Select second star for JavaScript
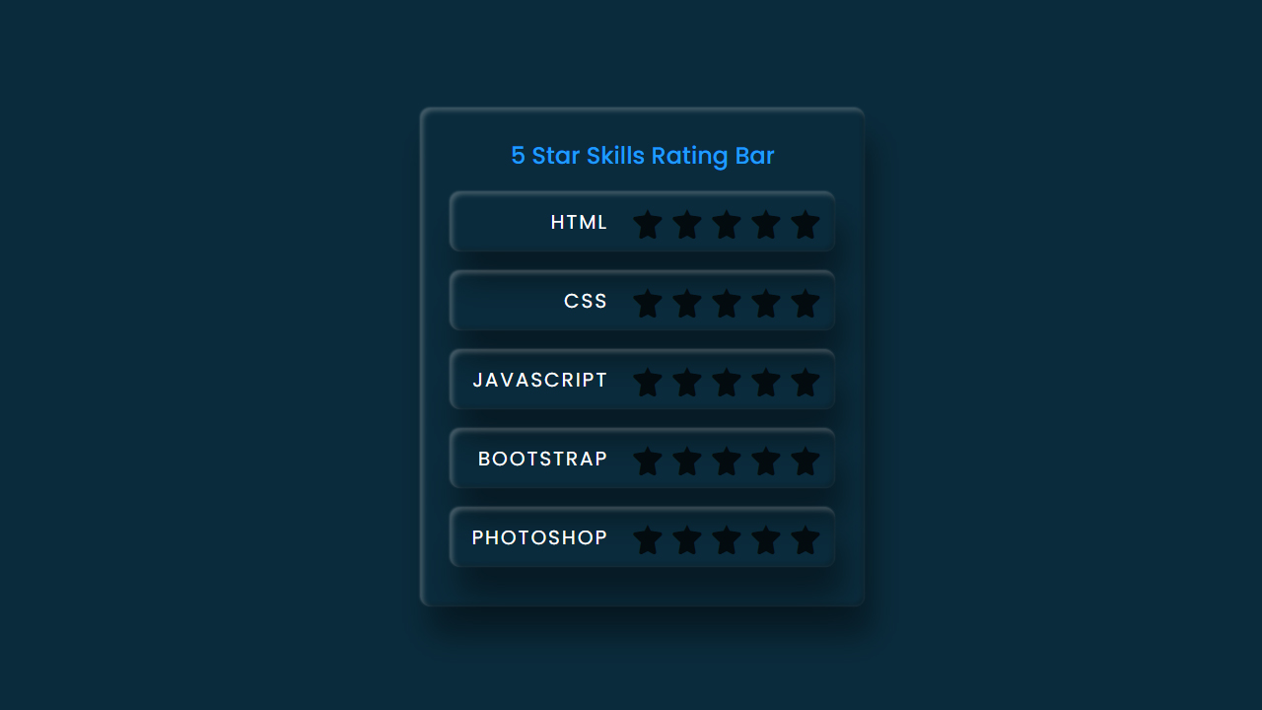This screenshot has height=710, width=1262. (687, 382)
